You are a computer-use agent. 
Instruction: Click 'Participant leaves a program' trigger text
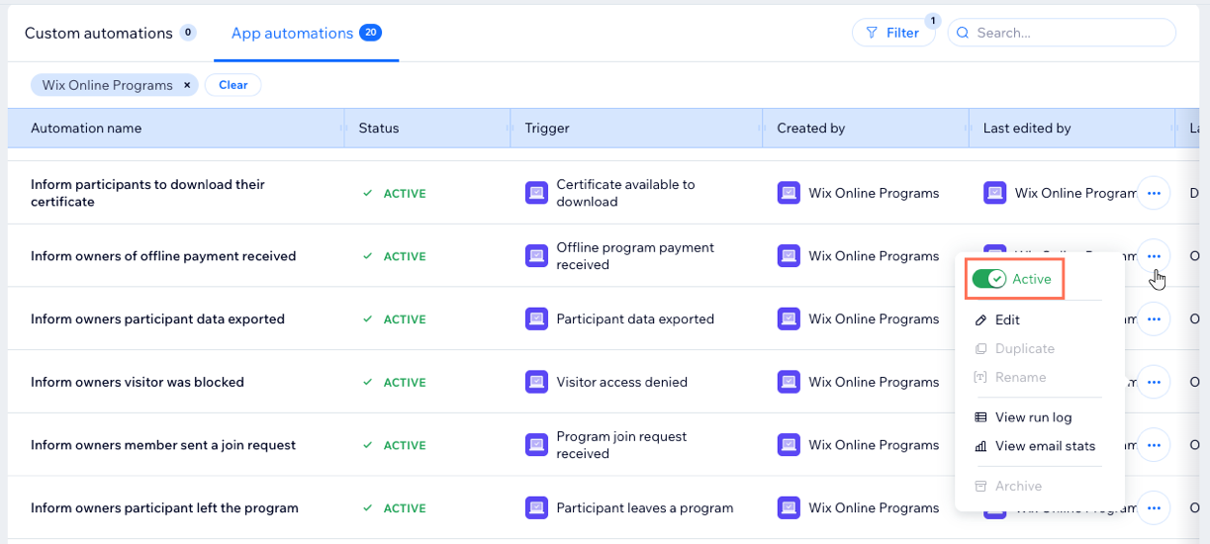click(645, 507)
